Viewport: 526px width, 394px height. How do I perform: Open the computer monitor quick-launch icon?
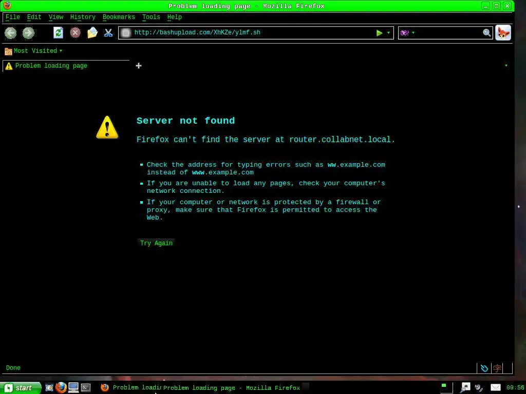click(x=73, y=388)
